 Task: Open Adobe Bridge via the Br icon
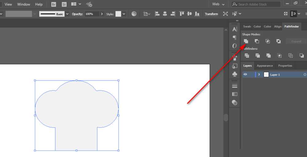[53, 4]
